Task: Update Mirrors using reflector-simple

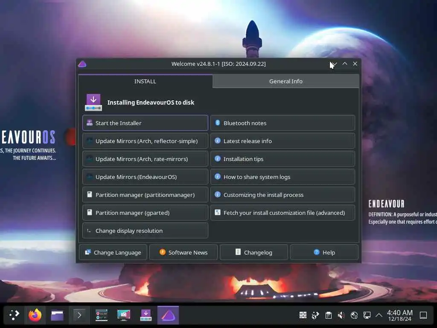Action: (145, 141)
